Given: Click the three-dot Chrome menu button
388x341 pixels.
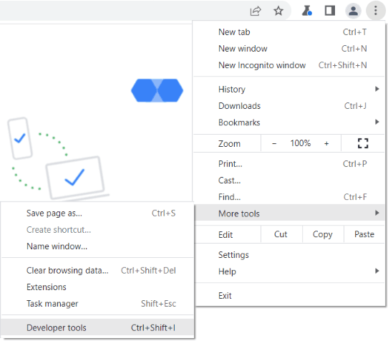Looking at the screenshot, I should click(x=376, y=11).
